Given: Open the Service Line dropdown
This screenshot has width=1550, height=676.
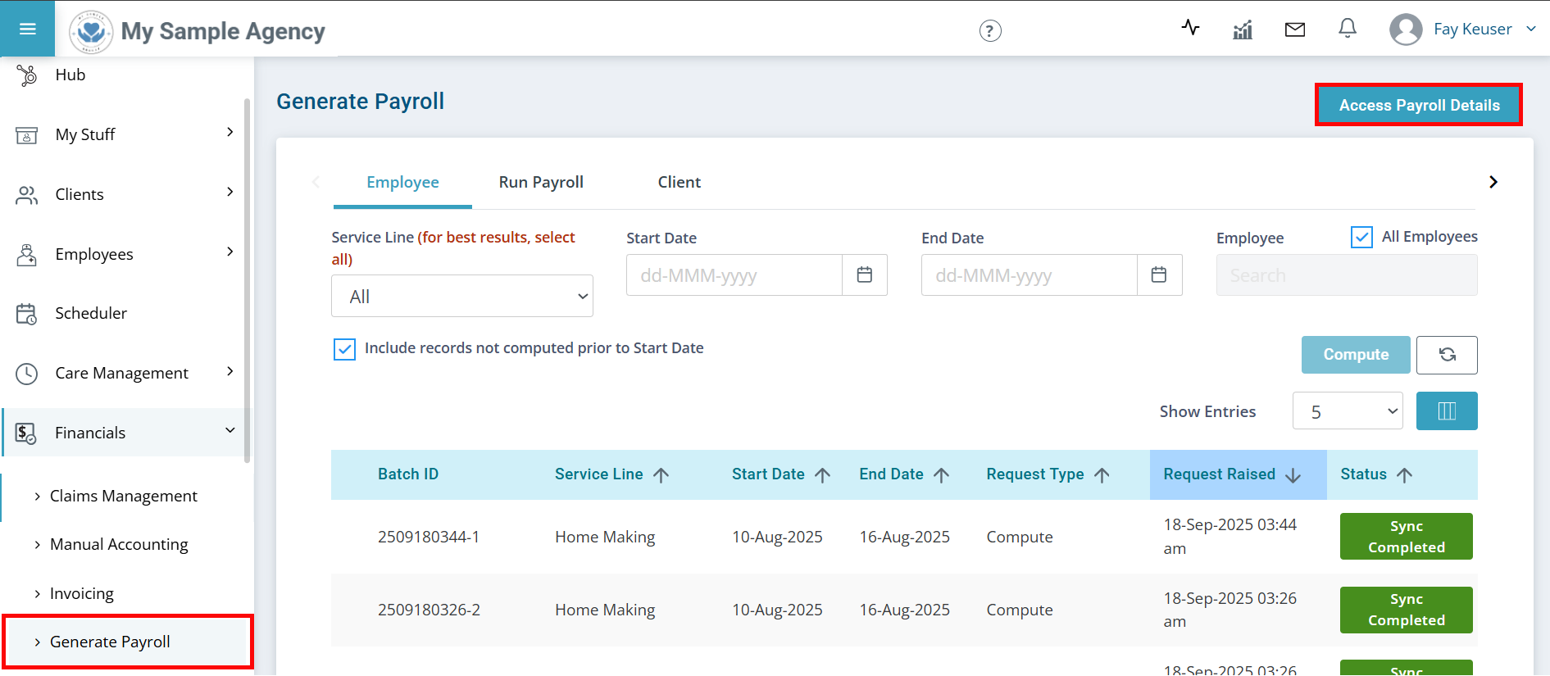Looking at the screenshot, I should point(461,297).
